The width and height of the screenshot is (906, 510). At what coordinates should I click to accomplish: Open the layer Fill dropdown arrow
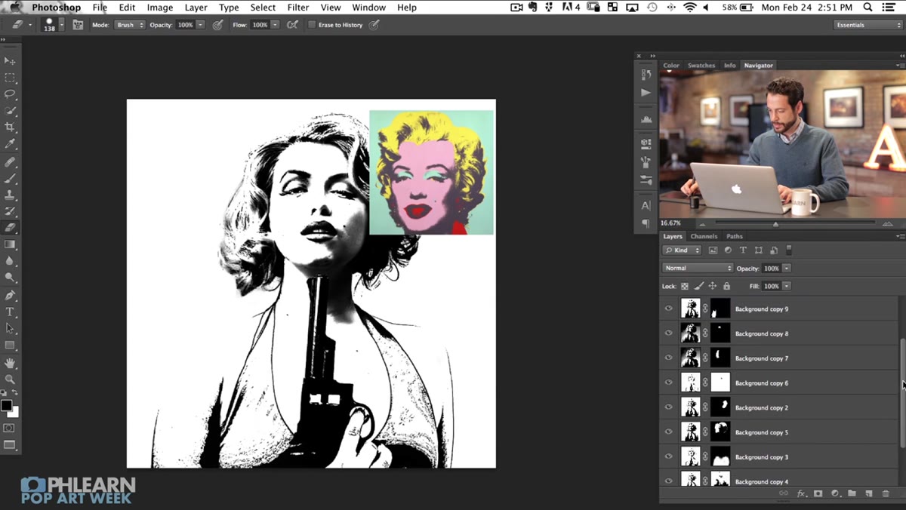coord(787,286)
